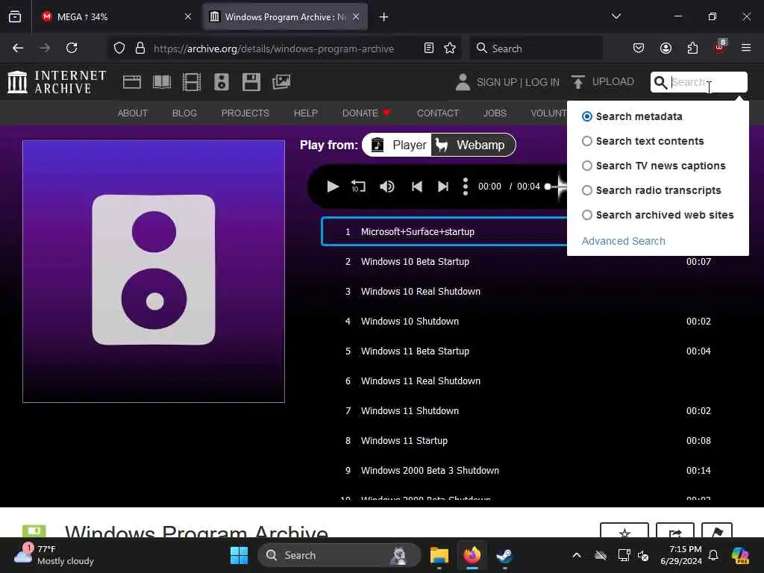Open Steam from the taskbar
Image resolution: width=764 pixels, height=573 pixels.
pyautogui.click(x=504, y=555)
